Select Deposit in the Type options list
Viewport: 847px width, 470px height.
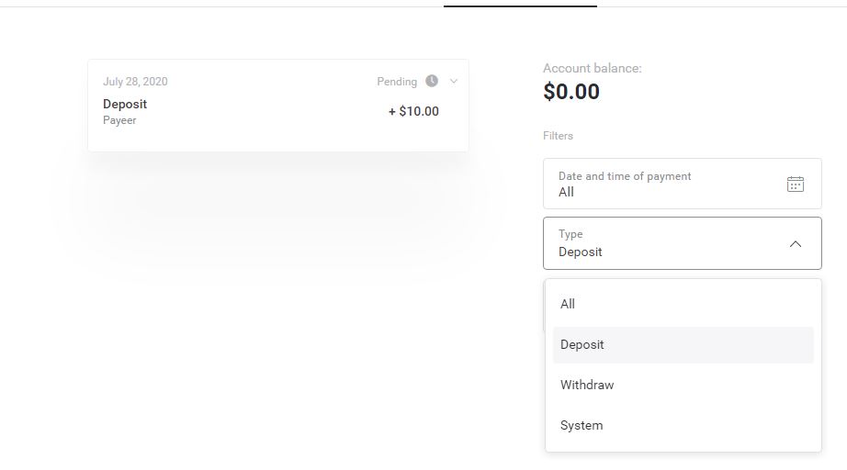tap(582, 344)
